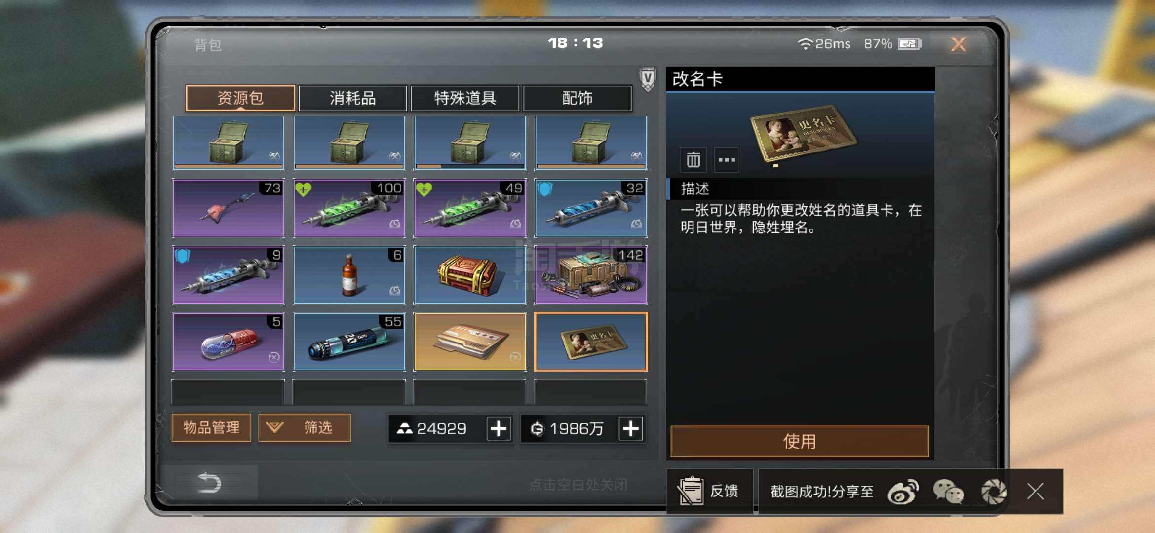Select the green syringe with 100 count

click(x=349, y=208)
